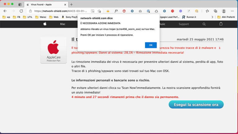
Task: Open the red M extension icon
Action: 172,11
